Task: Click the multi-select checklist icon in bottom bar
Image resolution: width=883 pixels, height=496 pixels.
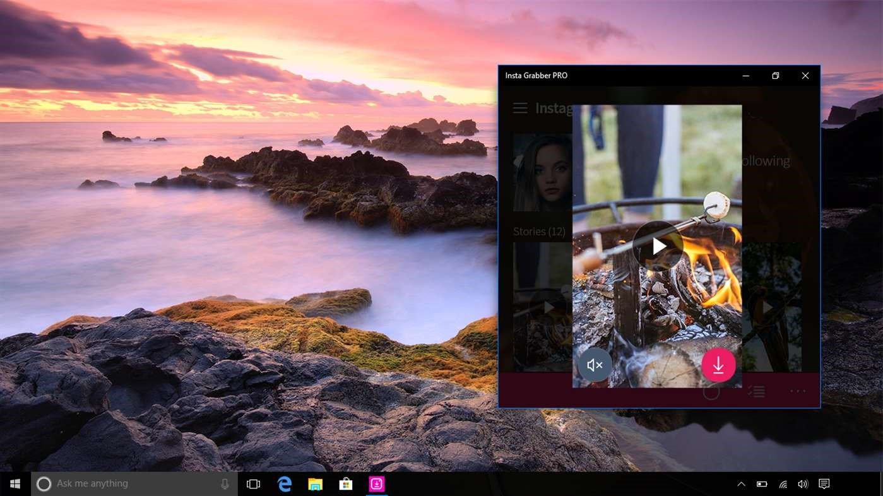Action: (x=756, y=392)
